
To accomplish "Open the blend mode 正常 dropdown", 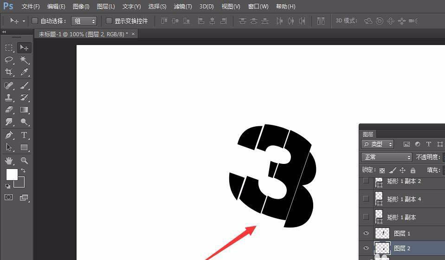I will tap(387, 157).
